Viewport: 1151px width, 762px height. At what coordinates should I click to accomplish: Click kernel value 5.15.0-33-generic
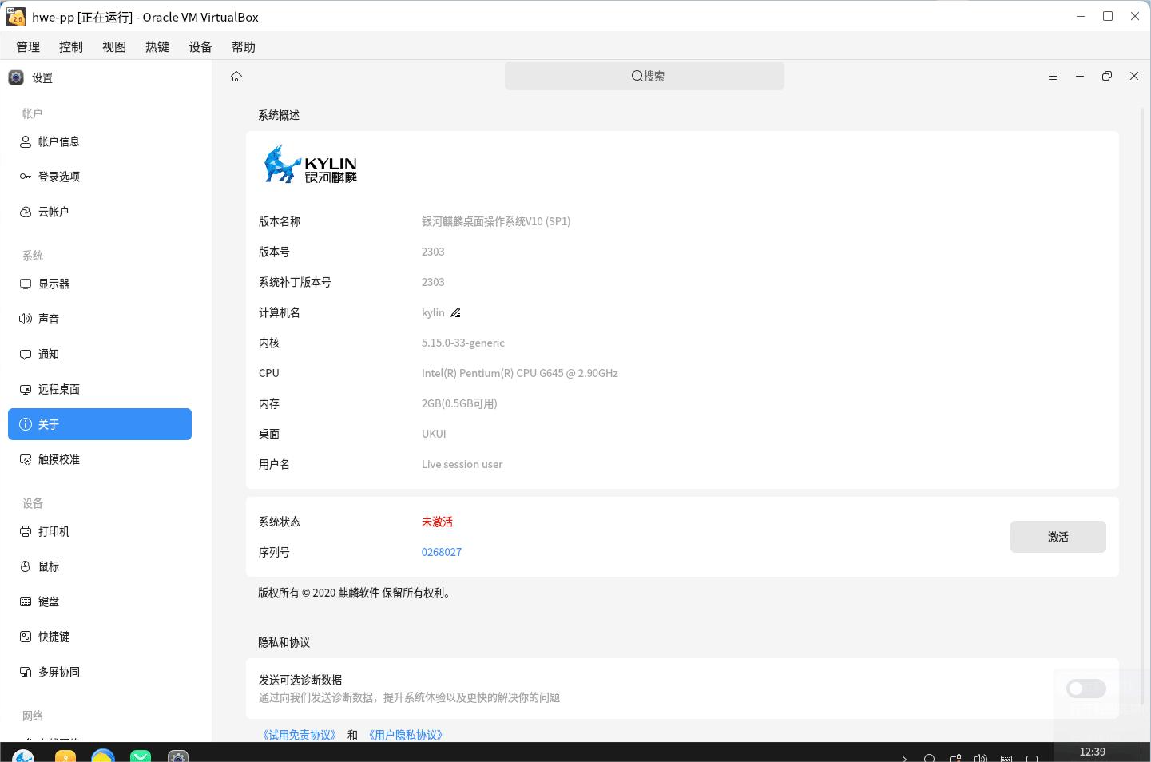(463, 343)
